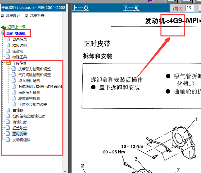Select the 车内维修 folder label
Screen dimensions: 201x173
(20, 63)
